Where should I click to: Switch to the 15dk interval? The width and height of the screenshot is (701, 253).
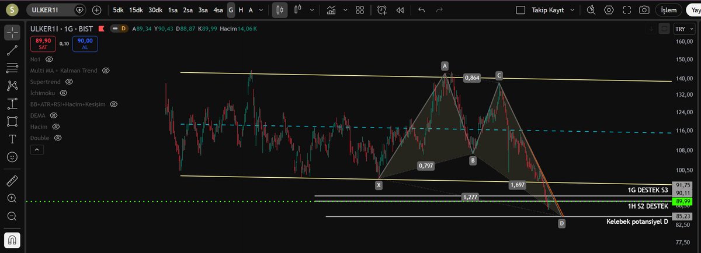(136, 10)
